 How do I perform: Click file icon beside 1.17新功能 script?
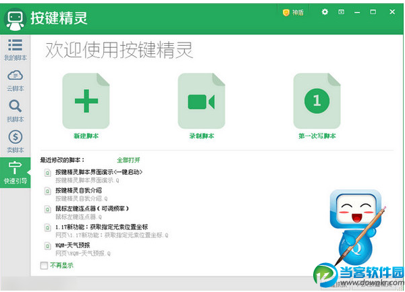coord(47,228)
